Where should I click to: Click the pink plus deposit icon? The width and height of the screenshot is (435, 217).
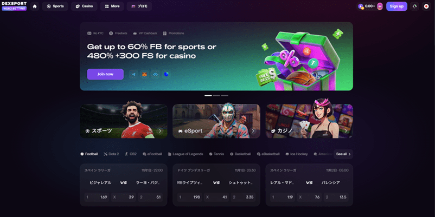[x=380, y=6]
